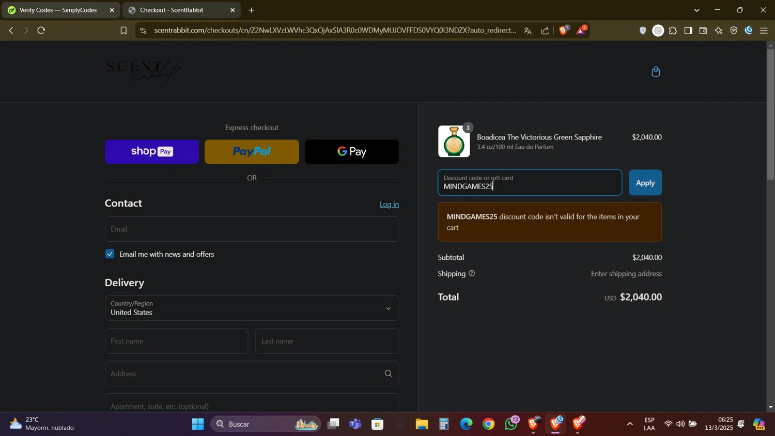775x436 pixels.
Task: Click the Boadicea The Victorious Green Sapphire title
Action: point(539,137)
